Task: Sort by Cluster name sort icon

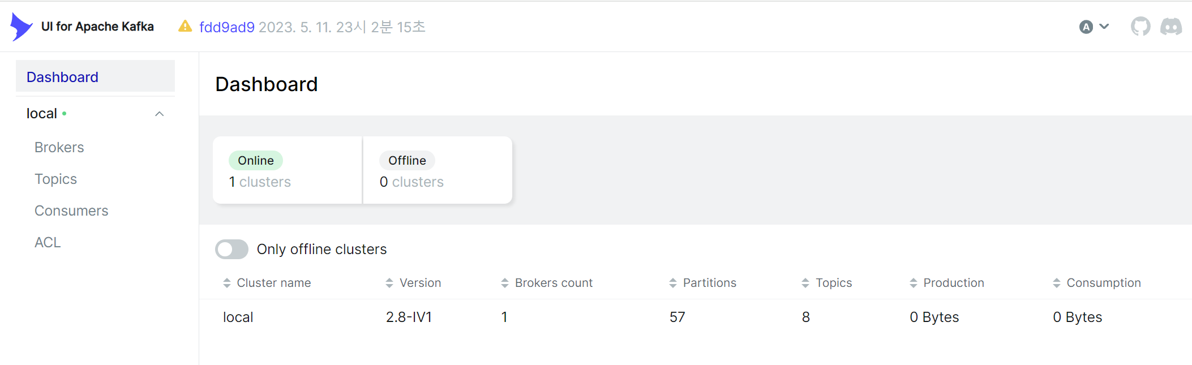Action: coord(227,283)
